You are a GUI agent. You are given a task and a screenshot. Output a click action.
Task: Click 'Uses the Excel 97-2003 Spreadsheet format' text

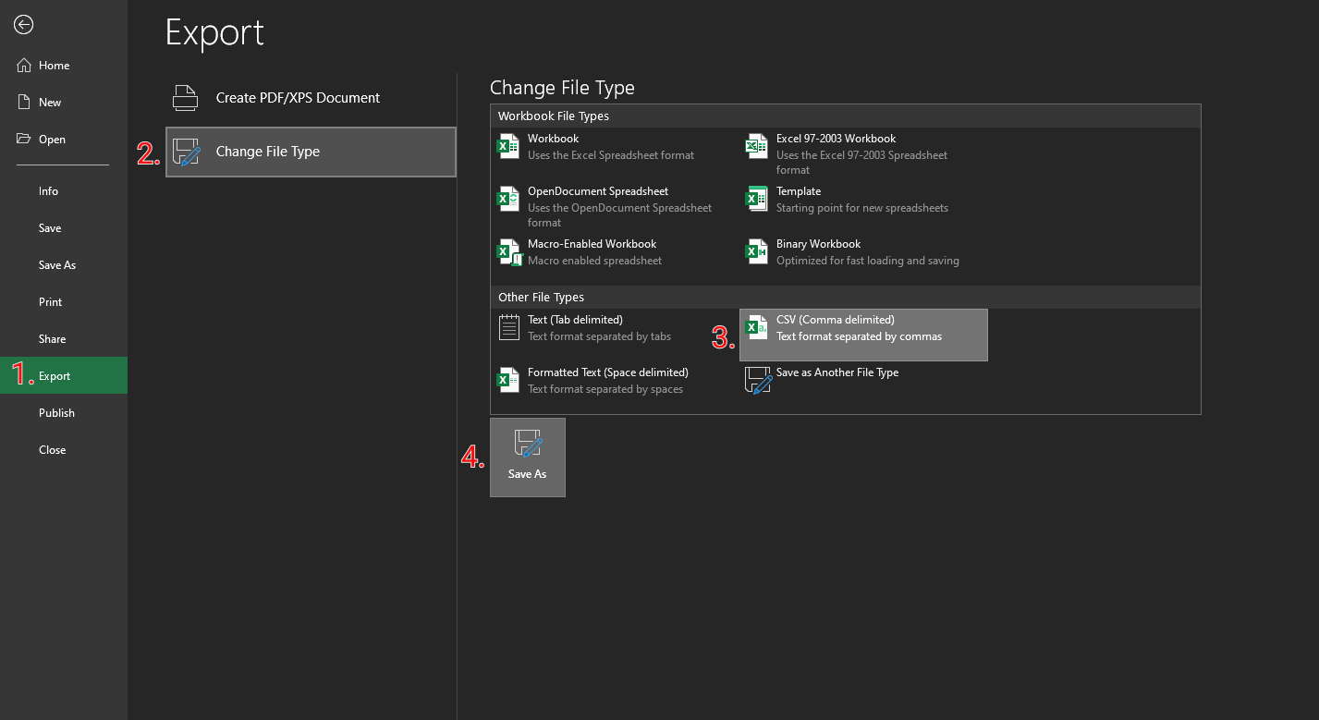click(861, 163)
